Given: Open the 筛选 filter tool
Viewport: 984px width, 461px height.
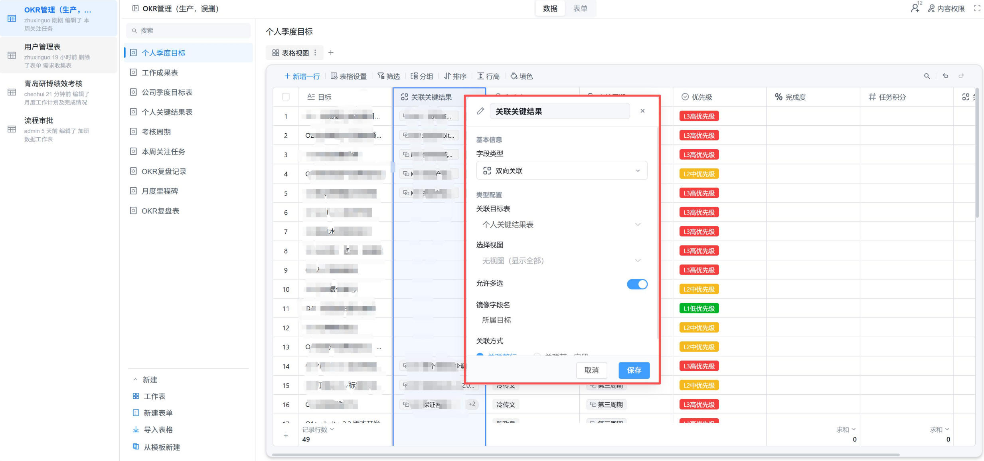Looking at the screenshot, I should (x=389, y=76).
